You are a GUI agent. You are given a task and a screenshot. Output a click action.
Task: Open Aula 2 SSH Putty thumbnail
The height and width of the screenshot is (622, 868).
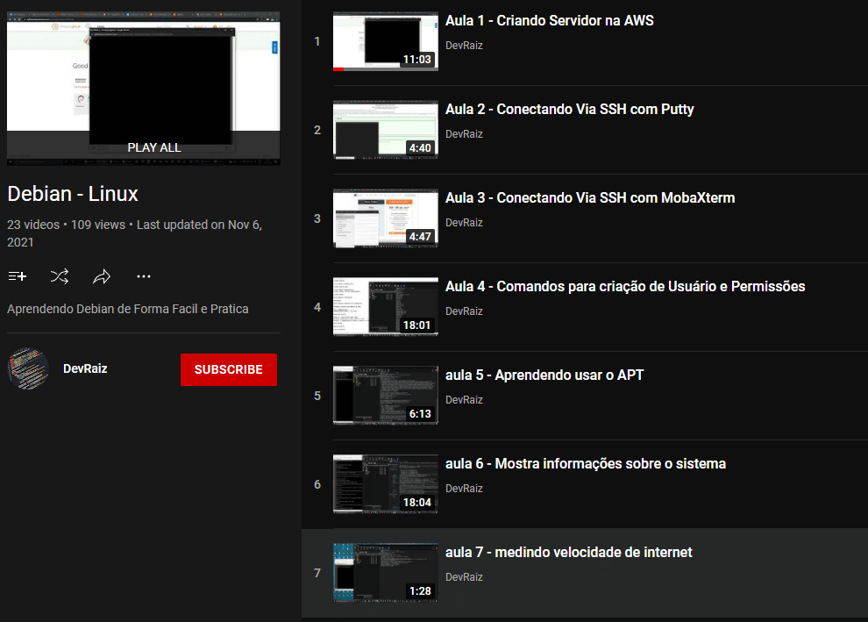(385, 130)
